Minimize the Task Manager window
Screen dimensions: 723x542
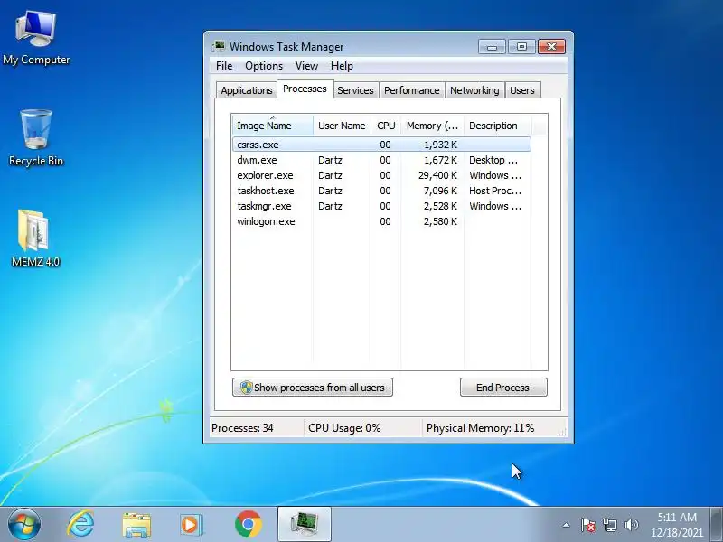(x=492, y=47)
